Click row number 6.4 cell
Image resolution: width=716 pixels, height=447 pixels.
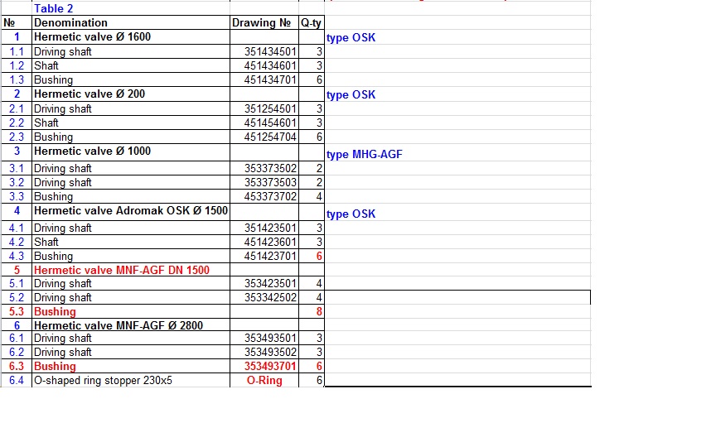(17, 381)
